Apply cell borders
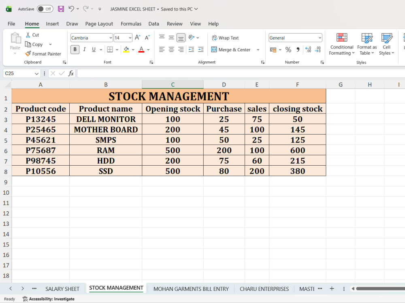405x303 pixels. pyautogui.click(x=110, y=49)
